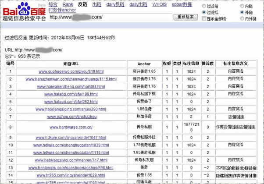Enable the 显示全部域 checkbox
The width and height of the screenshot is (264, 184).
(x=204, y=18)
